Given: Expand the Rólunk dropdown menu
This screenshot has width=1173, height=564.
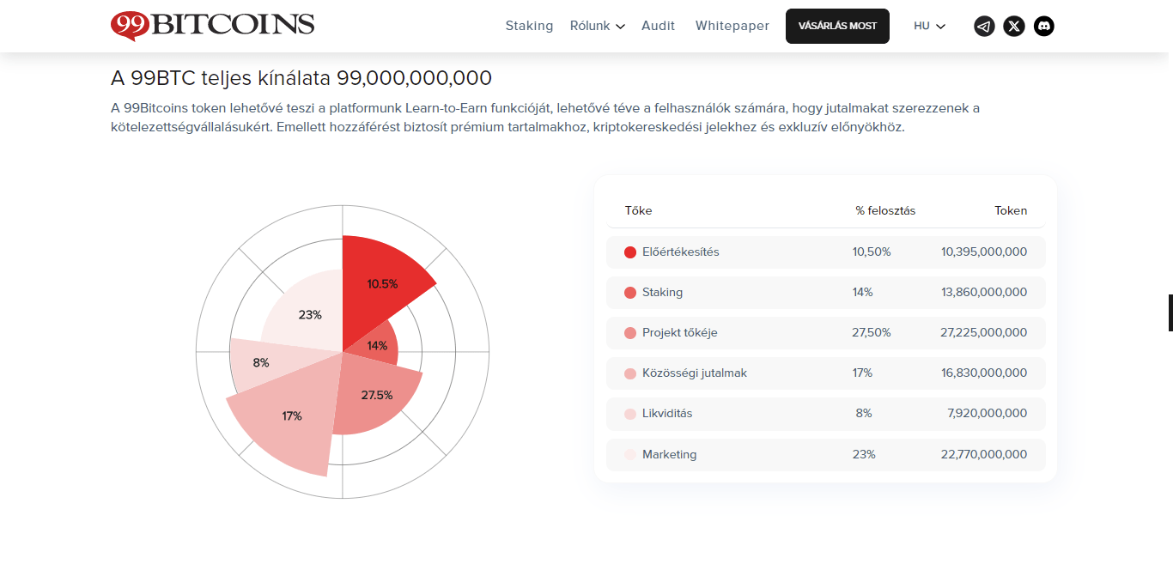Looking at the screenshot, I should [597, 26].
